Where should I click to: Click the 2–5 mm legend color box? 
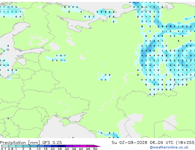coord(26,146)
